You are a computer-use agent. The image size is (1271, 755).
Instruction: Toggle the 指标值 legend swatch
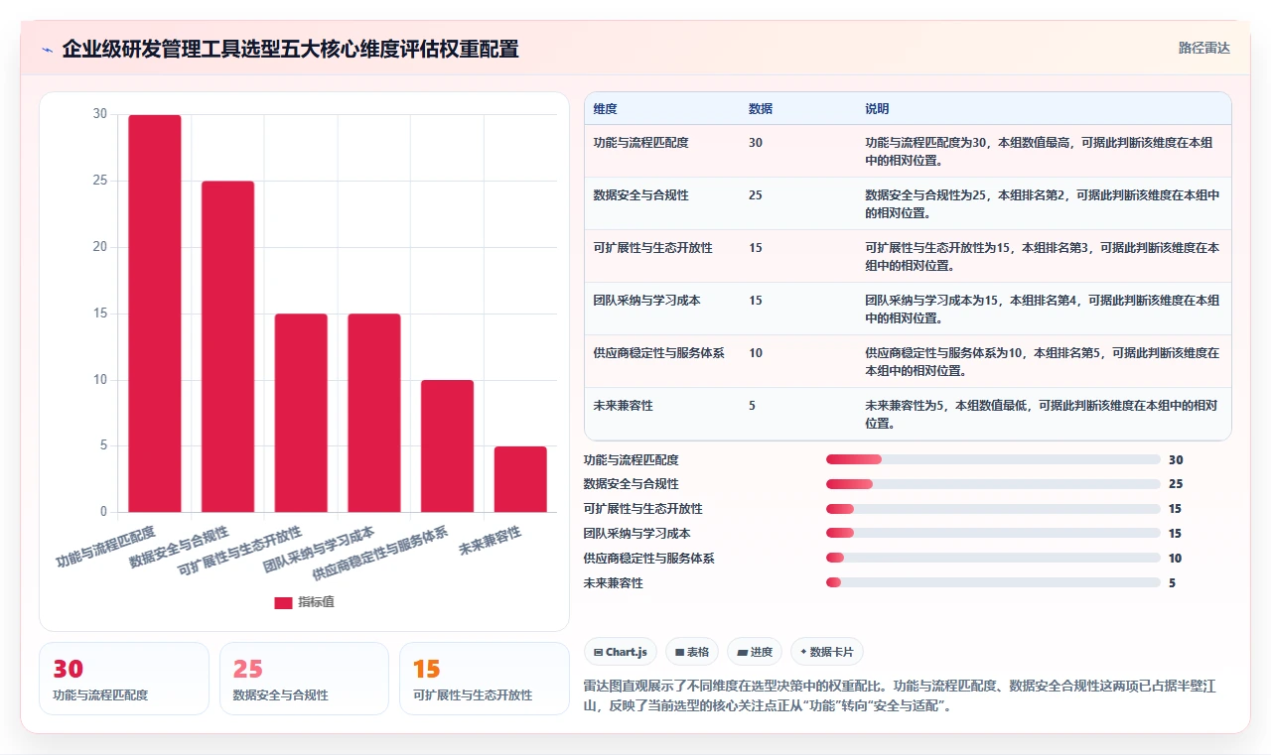(283, 602)
